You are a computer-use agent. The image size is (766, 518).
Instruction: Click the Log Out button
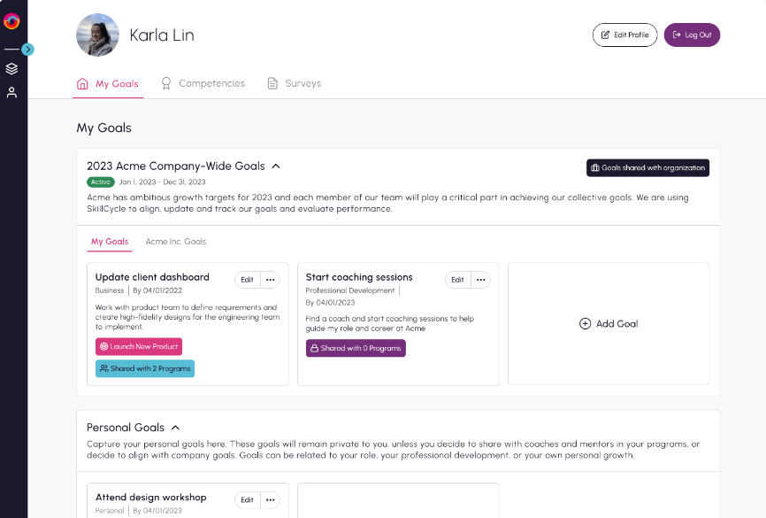692,35
